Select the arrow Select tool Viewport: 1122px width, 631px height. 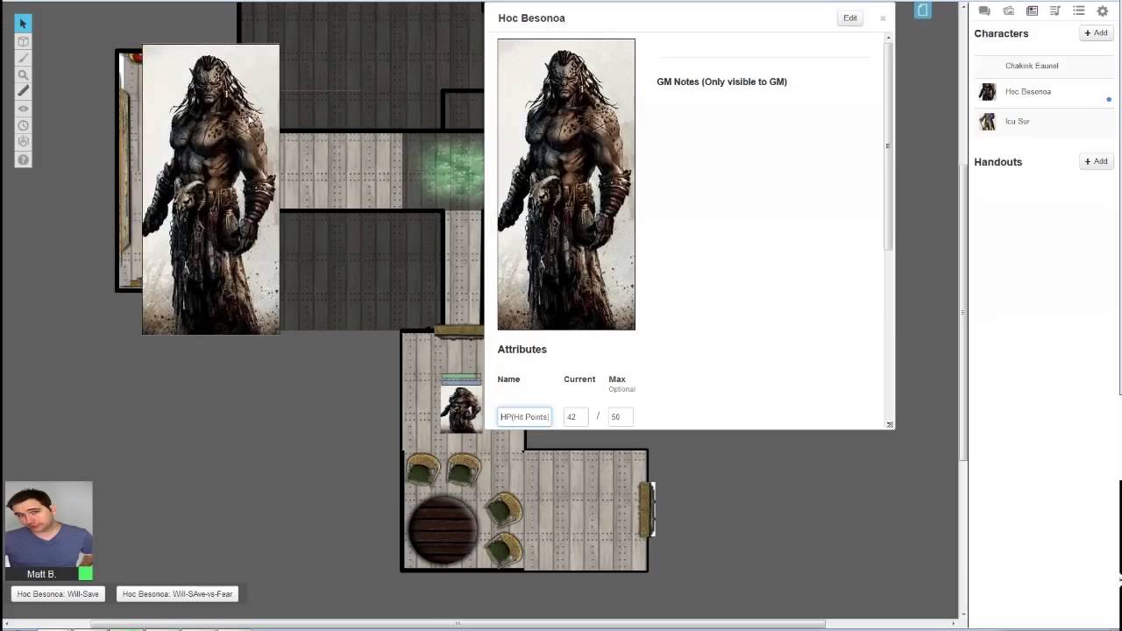[x=23, y=24]
